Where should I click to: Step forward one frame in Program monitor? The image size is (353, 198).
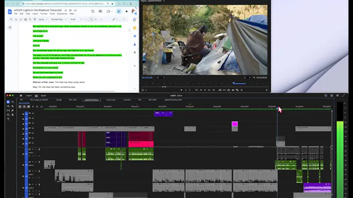pyautogui.click(x=209, y=90)
